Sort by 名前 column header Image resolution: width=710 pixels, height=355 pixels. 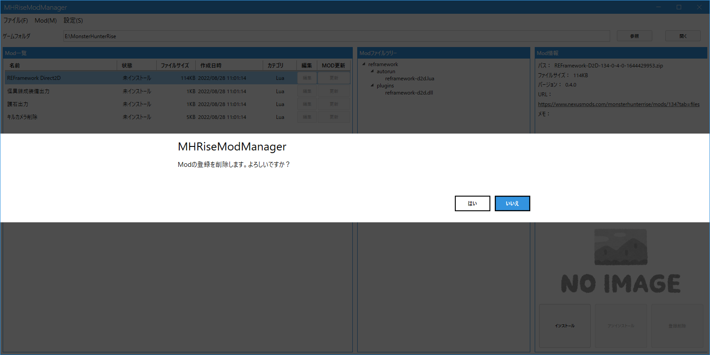coord(61,65)
